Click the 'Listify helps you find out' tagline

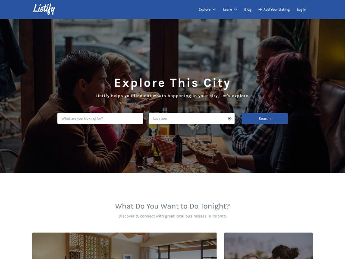(x=172, y=96)
